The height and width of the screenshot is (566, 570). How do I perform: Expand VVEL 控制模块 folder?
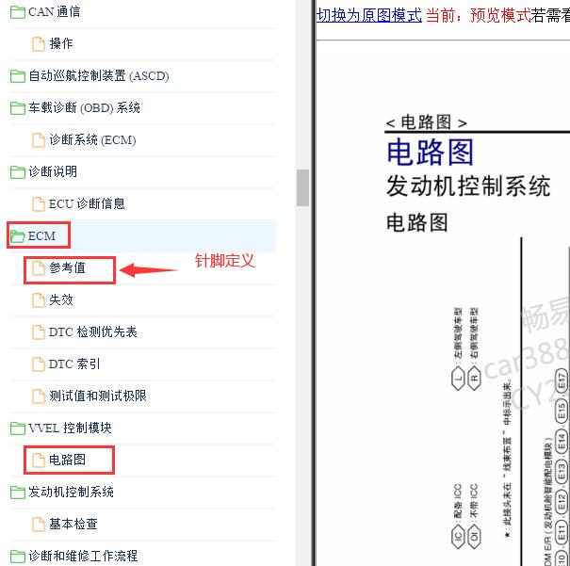click(70, 428)
